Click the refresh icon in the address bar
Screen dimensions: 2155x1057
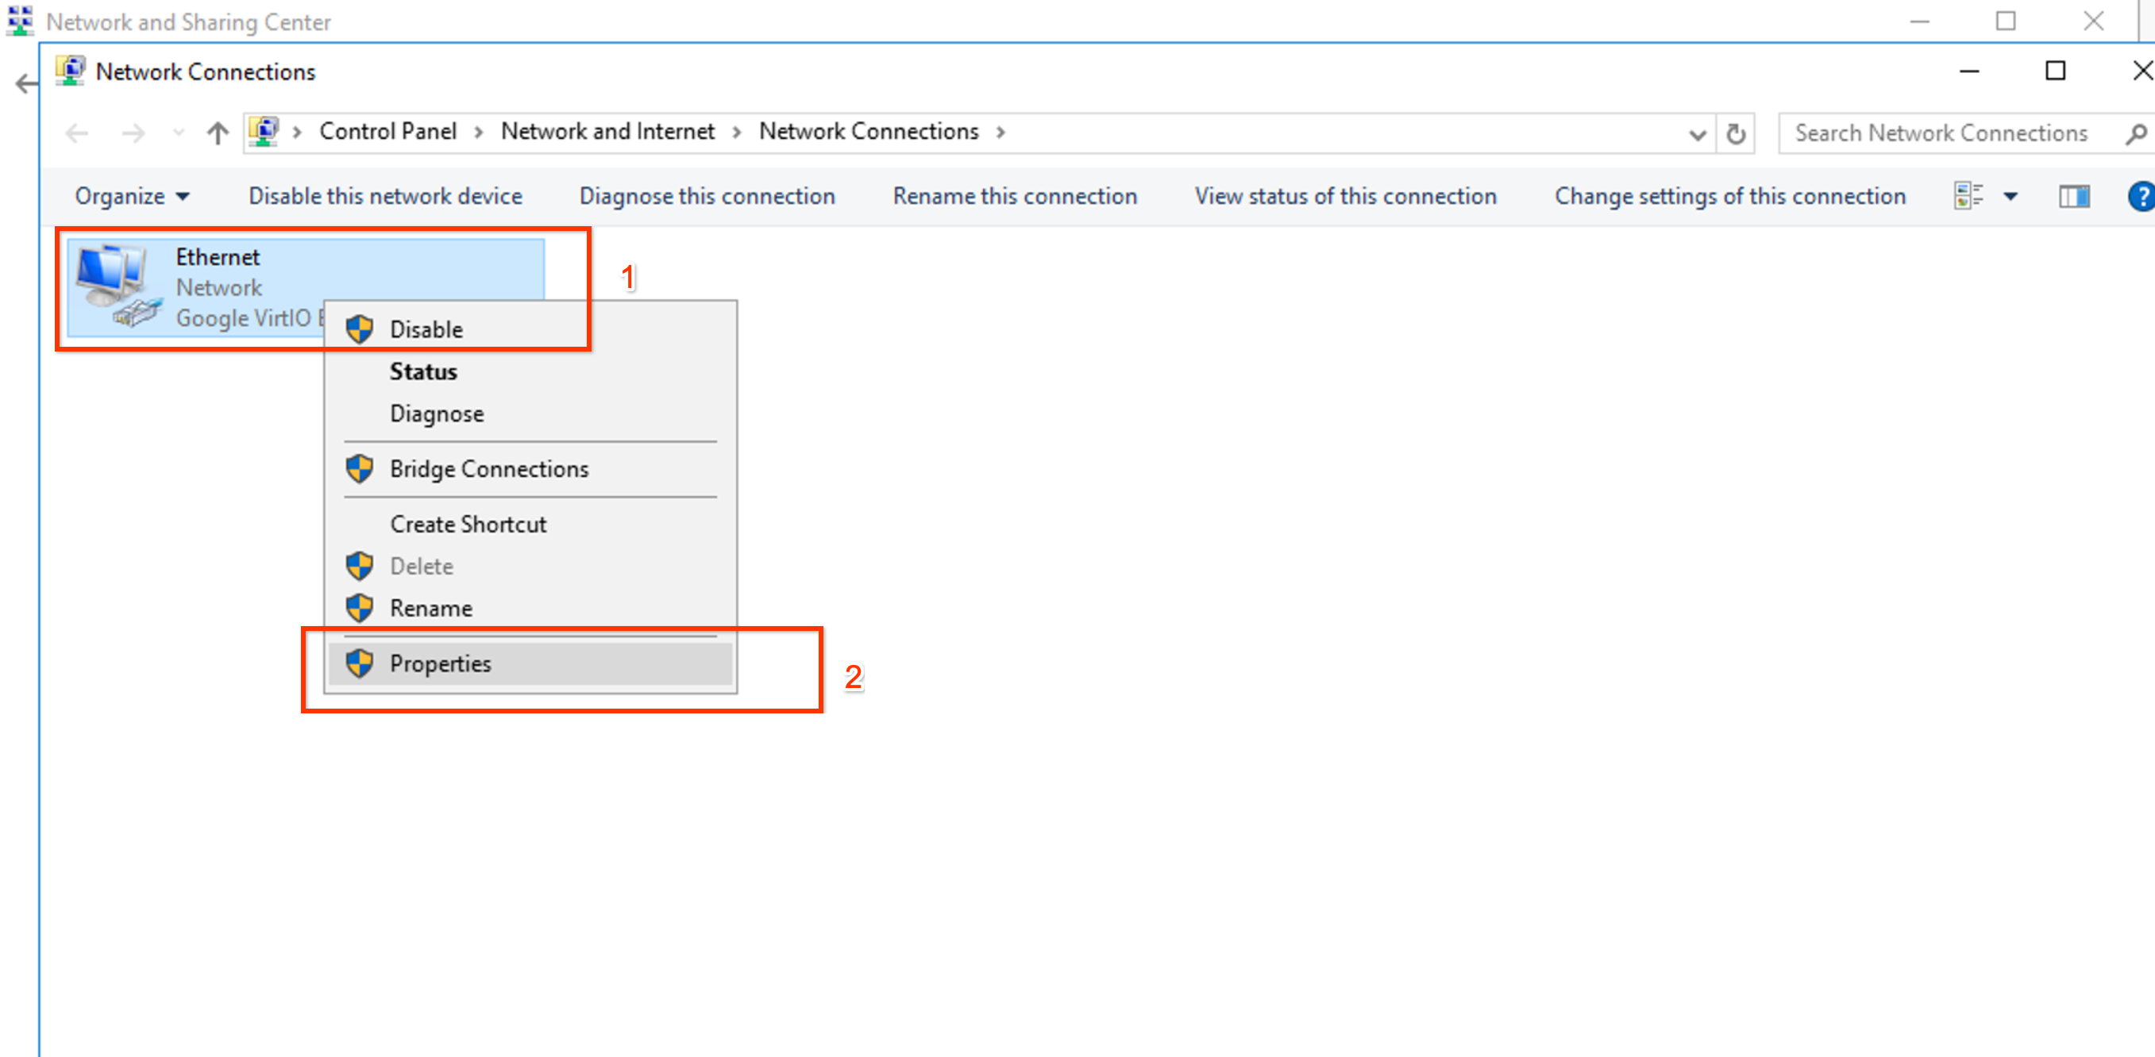click(x=1736, y=134)
